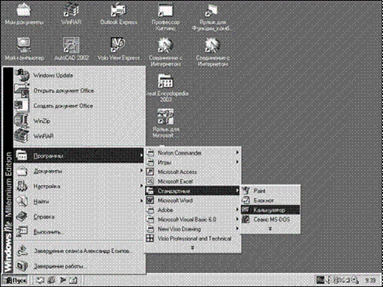Viewport: 383px width, 287px height.
Task: Choose Create Office Document entry
Action: [x=80, y=106]
